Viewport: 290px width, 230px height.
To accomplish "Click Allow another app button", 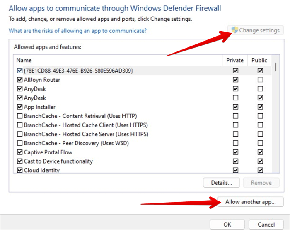I will point(251,202).
